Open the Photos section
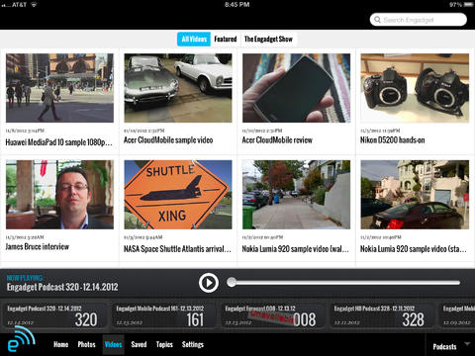 (86, 344)
